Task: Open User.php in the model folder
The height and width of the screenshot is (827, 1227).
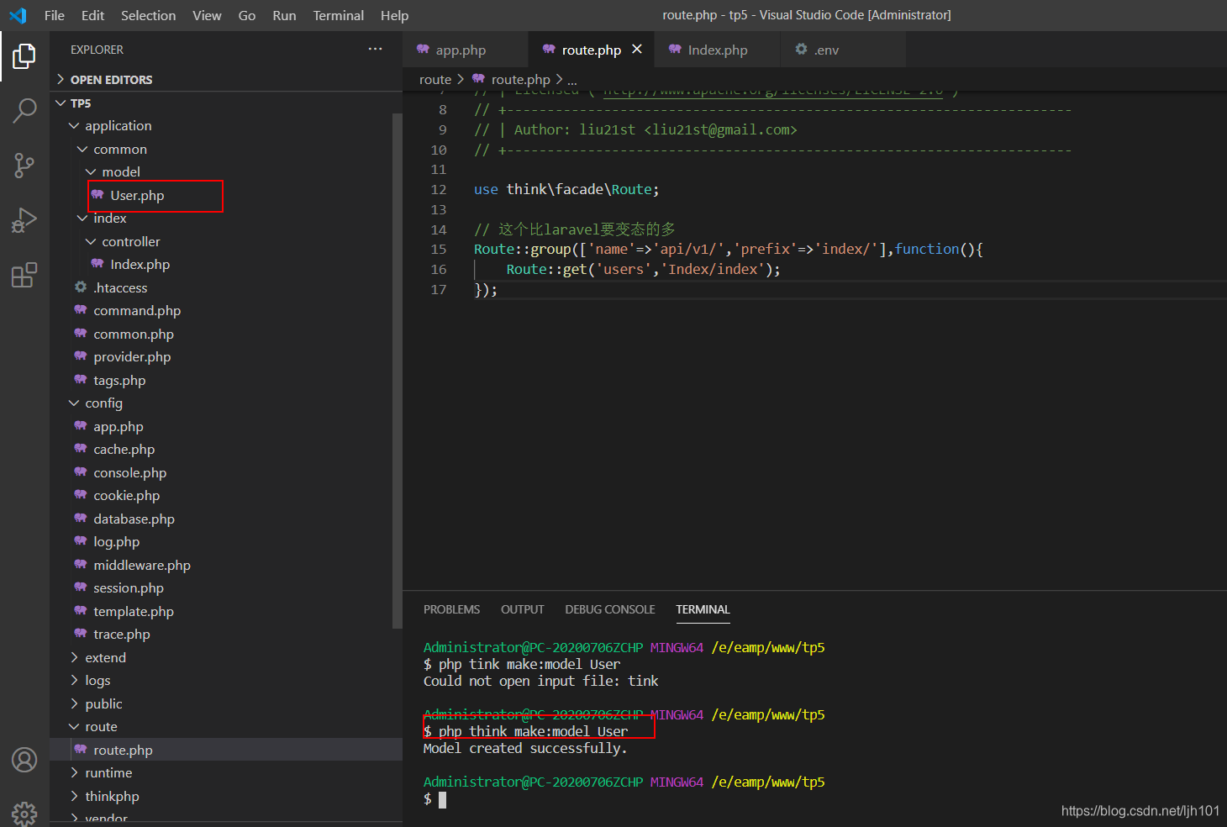Action: (137, 196)
